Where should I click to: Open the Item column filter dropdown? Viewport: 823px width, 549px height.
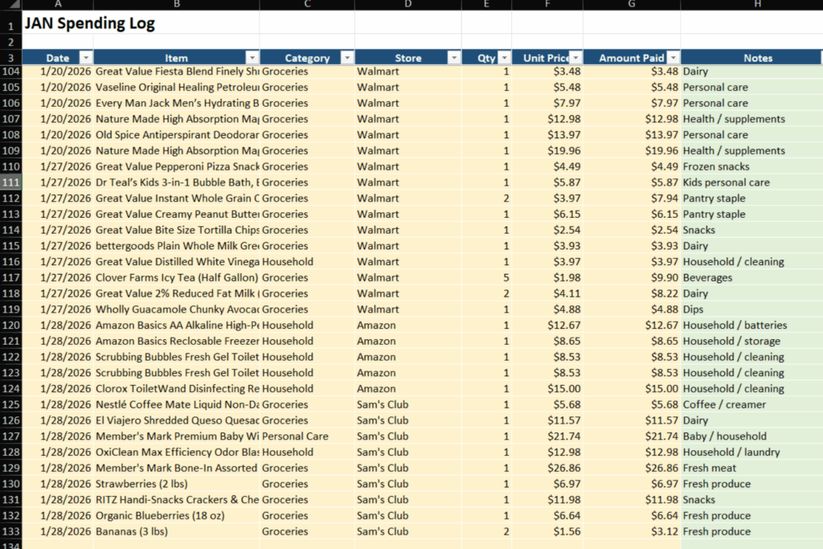pyautogui.click(x=252, y=58)
